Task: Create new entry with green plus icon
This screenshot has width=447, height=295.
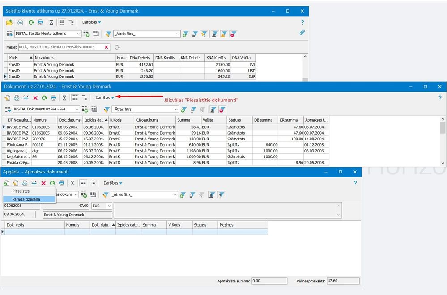Action: tap(6, 183)
